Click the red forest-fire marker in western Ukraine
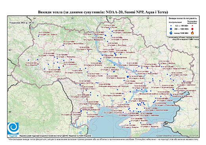This screenshot has width=206, height=145. coord(38,64)
